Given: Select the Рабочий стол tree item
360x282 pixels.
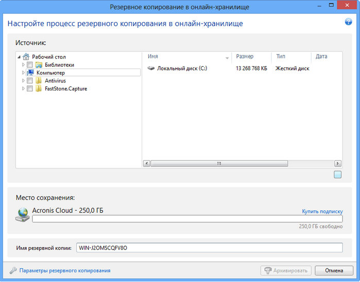Looking at the screenshot, I should [x=49, y=57].
